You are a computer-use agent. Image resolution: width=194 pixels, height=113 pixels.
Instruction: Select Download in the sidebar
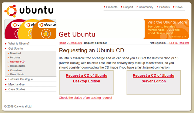pos(15,53)
